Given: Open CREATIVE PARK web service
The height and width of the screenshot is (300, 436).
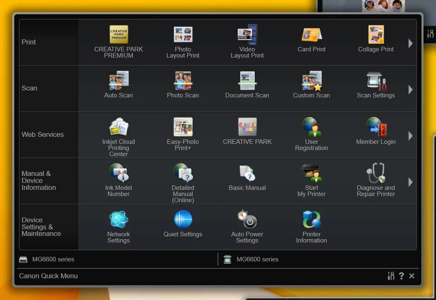Looking at the screenshot, I should (247, 131).
